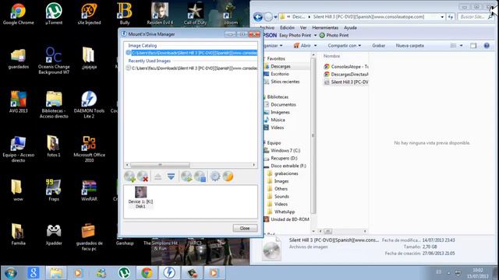Open the Edición menu
Viewport: 499px width, 280px height.
287,28
